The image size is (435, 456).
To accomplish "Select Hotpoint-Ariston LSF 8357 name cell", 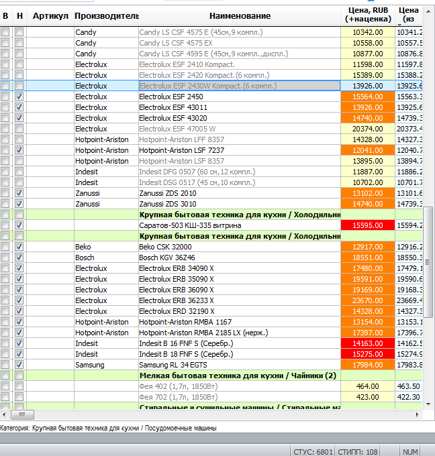I will (240, 161).
